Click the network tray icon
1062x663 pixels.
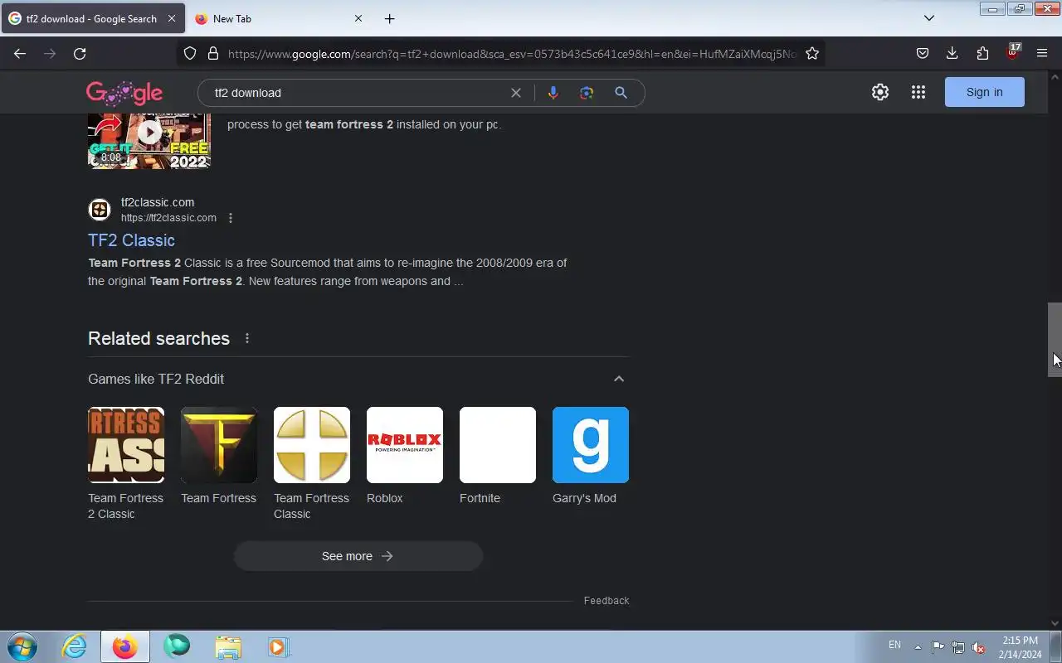pos(958,647)
